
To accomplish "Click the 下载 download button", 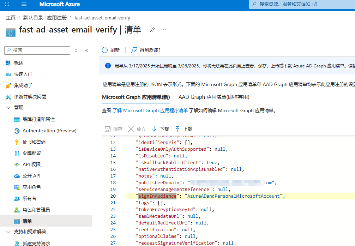I will [161, 129].
